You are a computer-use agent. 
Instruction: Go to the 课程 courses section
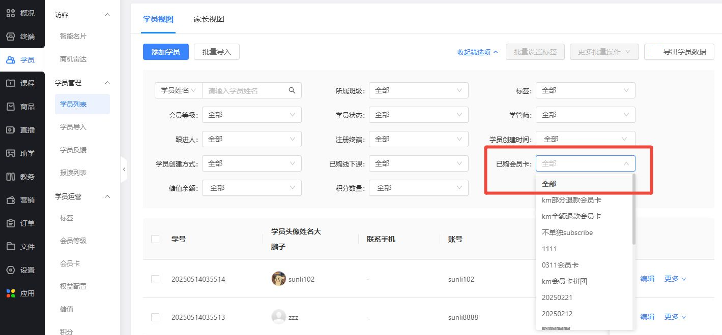click(22, 83)
